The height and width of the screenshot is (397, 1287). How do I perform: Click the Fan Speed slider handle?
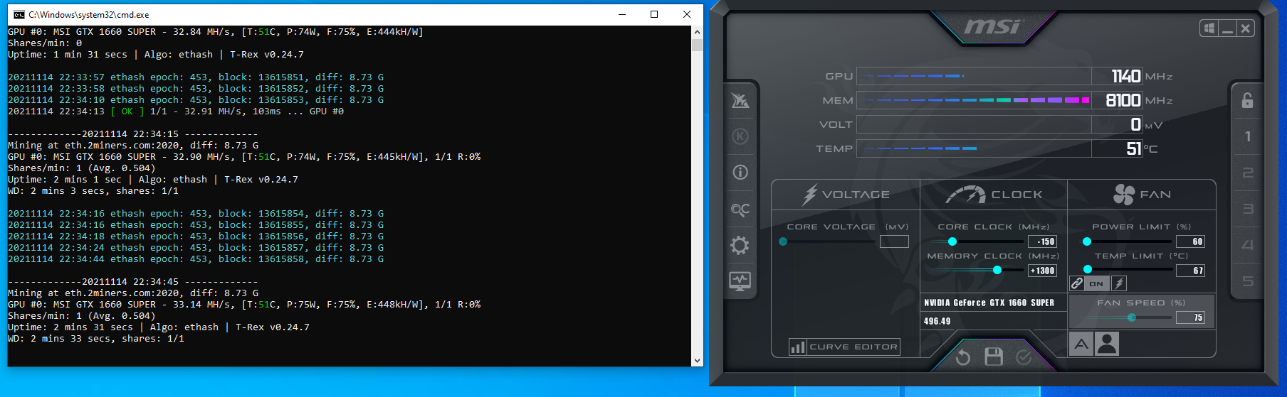[x=1132, y=317]
